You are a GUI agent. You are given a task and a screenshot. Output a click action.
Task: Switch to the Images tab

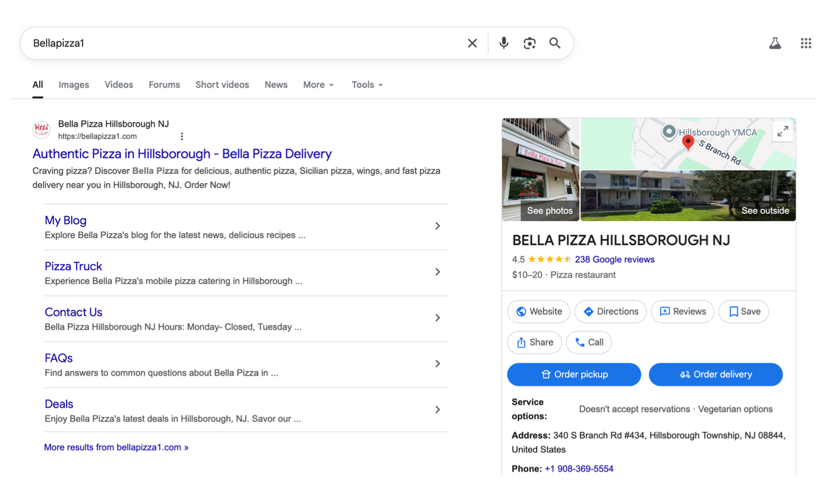pyautogui.click(x=73, y=85)
